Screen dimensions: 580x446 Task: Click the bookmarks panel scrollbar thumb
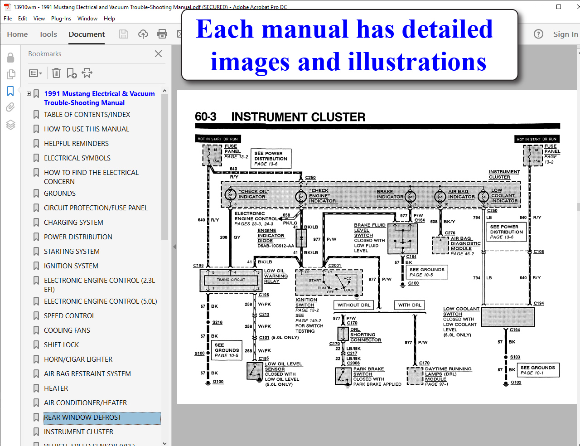click(x=164, y=168)
